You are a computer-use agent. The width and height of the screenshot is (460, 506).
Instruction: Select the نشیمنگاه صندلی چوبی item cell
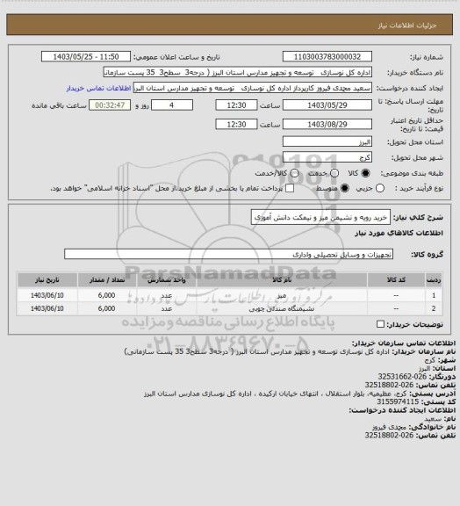click(x=282, y=309)
